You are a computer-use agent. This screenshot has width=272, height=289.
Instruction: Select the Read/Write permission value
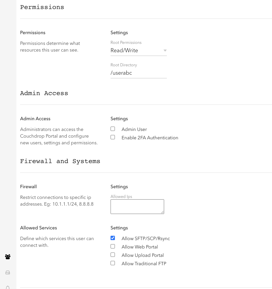[x=124, y=51]
